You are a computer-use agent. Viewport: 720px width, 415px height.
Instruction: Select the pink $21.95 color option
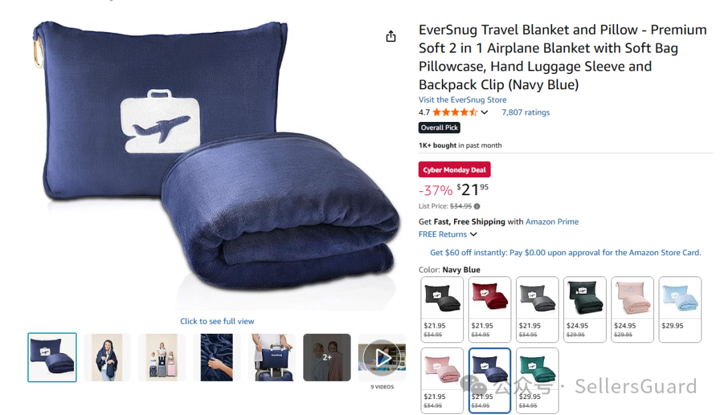click(442, 380)
